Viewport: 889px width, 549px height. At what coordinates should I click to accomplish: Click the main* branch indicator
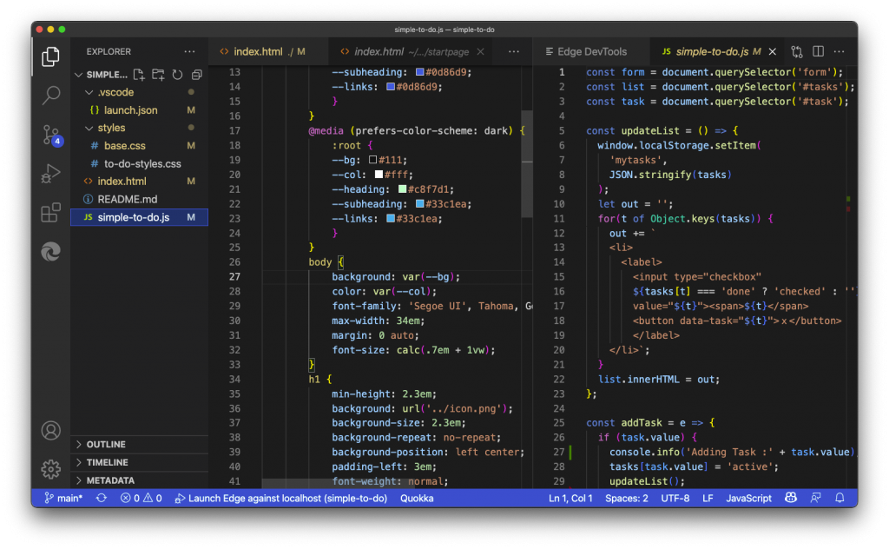[x=63, y=498]
